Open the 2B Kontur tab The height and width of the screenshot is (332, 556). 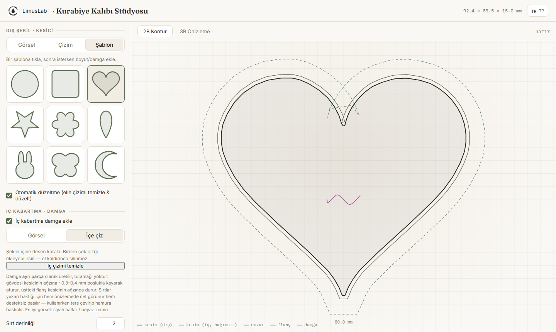[x=155, y=31]
